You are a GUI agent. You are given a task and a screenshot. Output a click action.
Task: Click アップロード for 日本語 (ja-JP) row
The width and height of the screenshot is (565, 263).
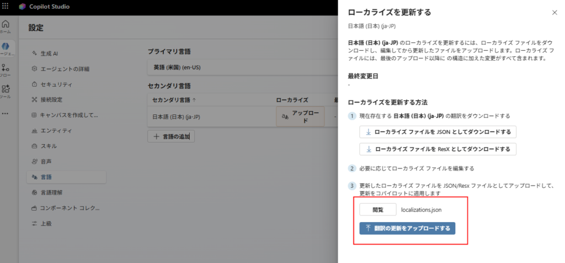[x=300, y=117]
